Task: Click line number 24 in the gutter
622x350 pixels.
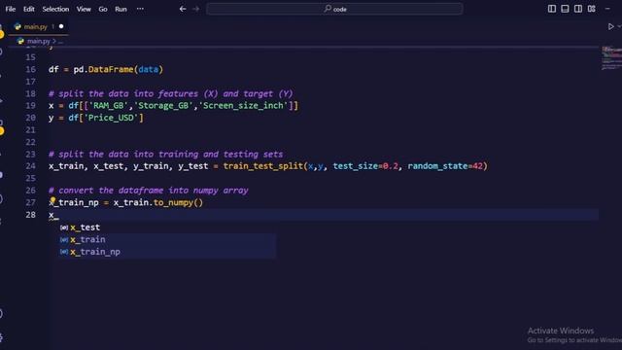Action: pyautogui.click(x=30, y=166)
